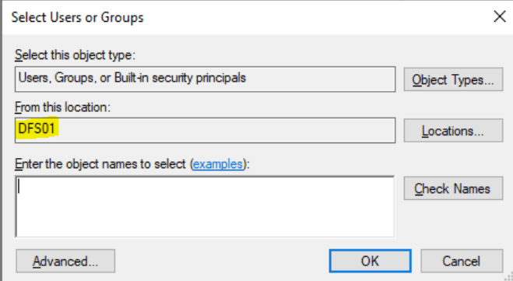Click empty dialog space beside Advanced button
Image resolution: width=513 pixels, height=281 pixels.
click(223, 261)
